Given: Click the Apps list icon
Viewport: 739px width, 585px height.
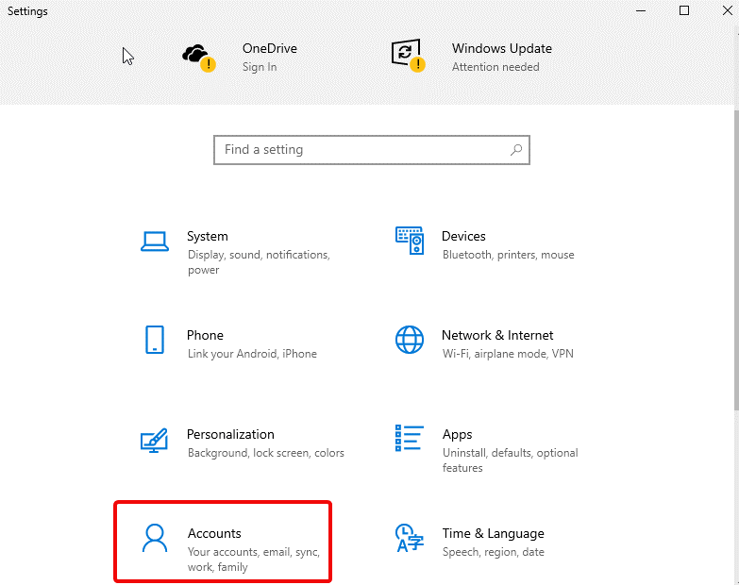Looking at the screenshot, I should (x=409, y=438).
